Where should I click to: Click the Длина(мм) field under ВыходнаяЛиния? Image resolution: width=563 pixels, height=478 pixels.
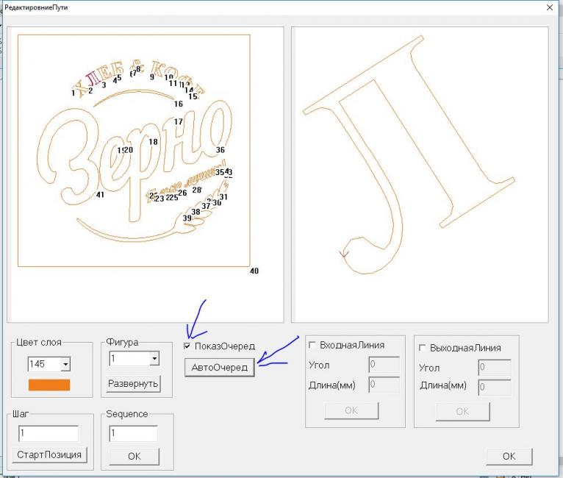pos(493,387)
